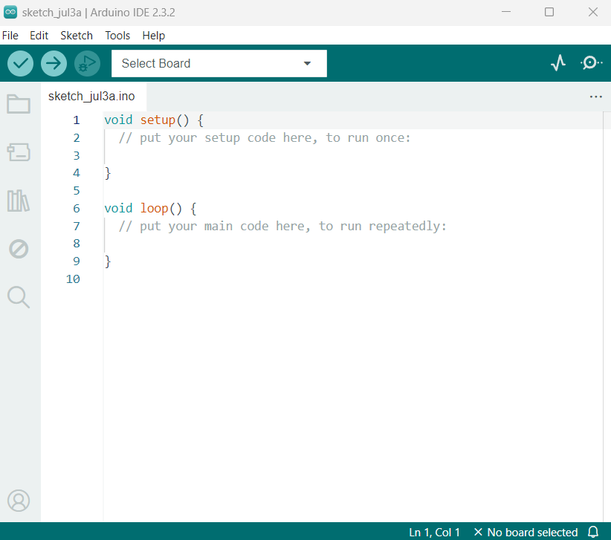Click the Upload arrow button
Image resolution: width=611 pixels, height=540 pixels.
pos(54,63)
